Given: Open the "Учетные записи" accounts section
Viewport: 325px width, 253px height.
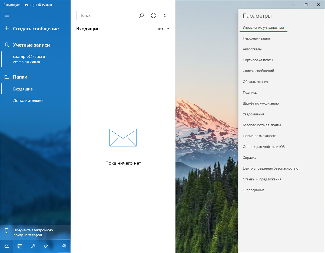Looking at the screenshot, I should [31, 45].
